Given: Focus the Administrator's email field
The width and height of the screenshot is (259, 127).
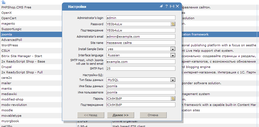Looking at the screenshot, I should (x=141, y=37).
